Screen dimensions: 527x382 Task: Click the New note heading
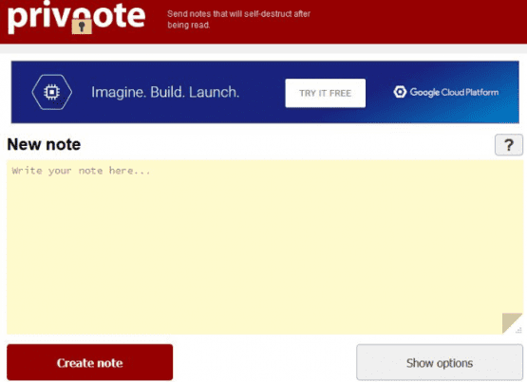(x=44, y=144)
